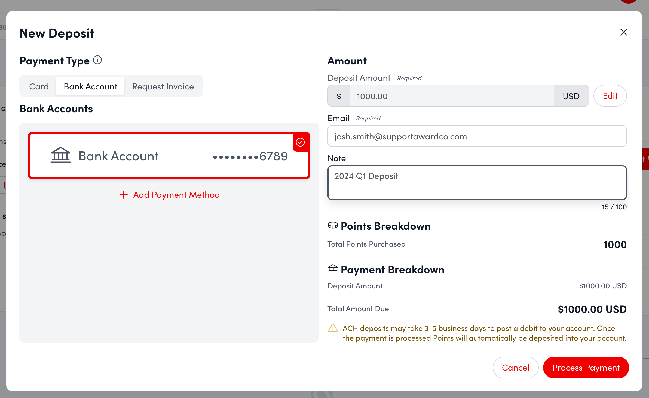Close the New Deposit dialog
Viewport: 649px width, 398px height.
(623, 32)
